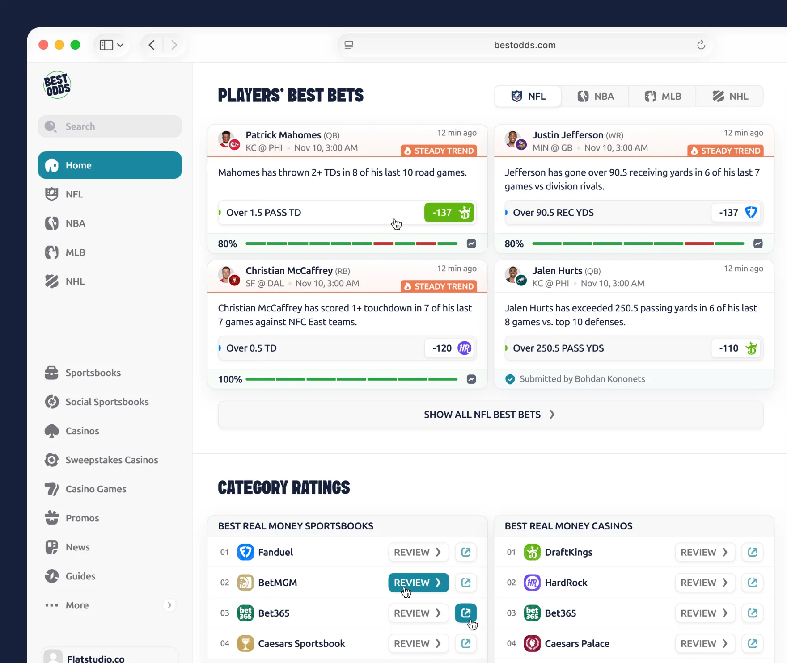Open NBA in the sidebar

[x=110, y=223]
